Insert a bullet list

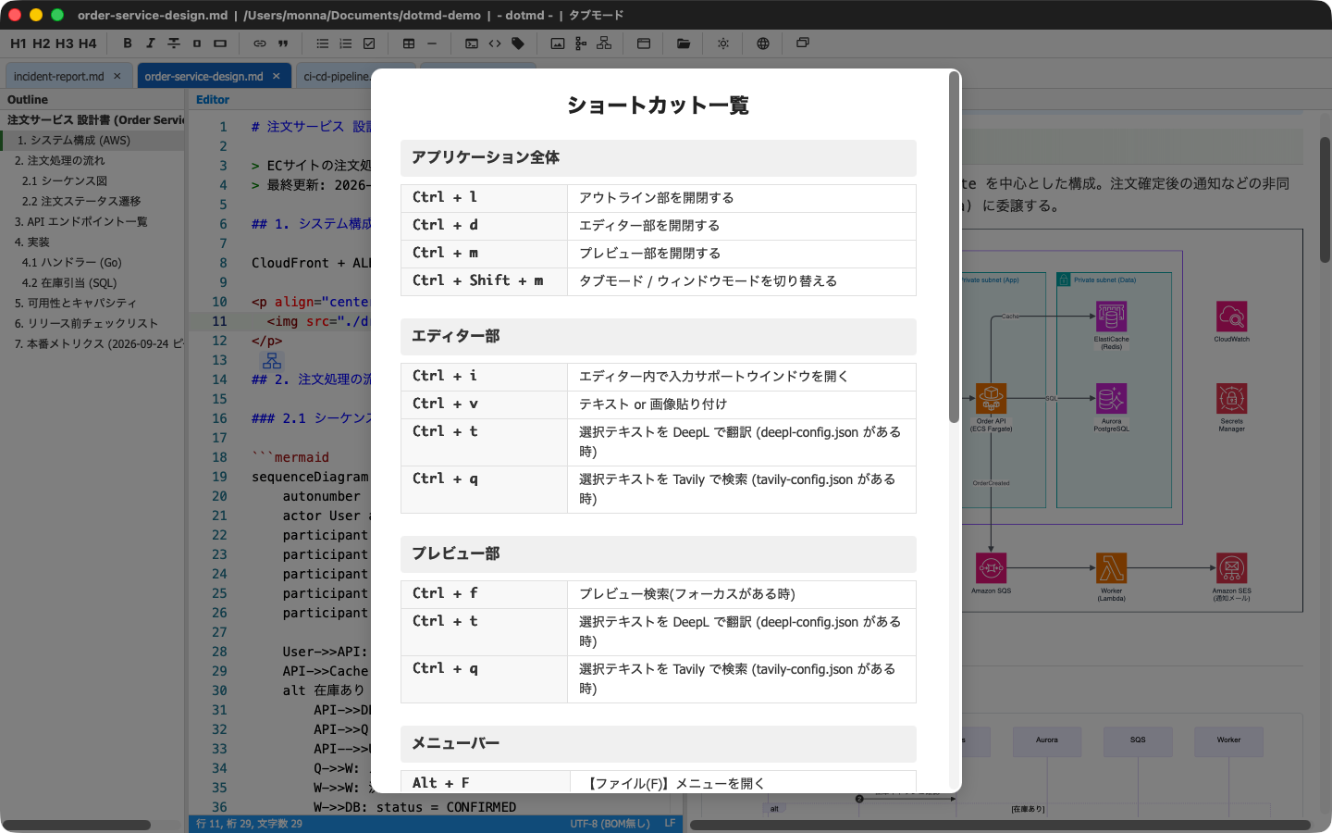point(323,44)
